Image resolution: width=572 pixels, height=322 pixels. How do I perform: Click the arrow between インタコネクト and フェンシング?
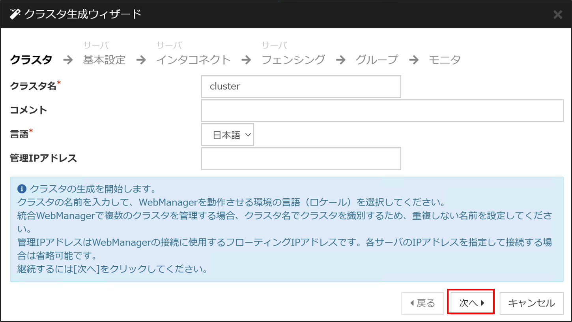(x=246, y=60)
